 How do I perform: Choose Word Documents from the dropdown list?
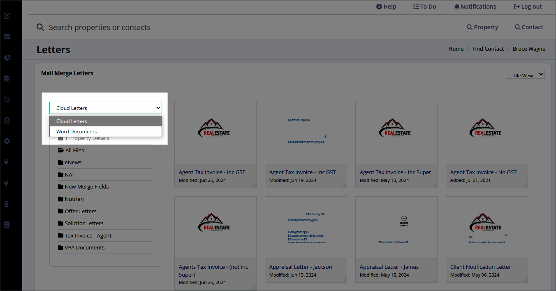click(106, 132)
